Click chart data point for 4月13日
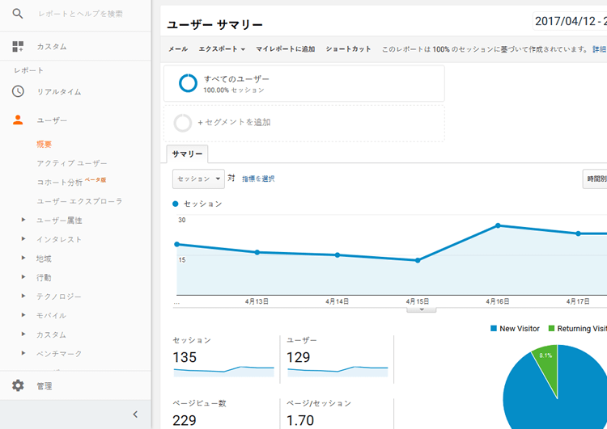 (257, 252)
